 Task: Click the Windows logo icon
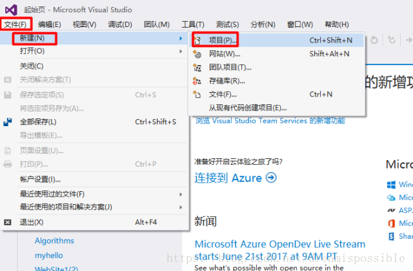pyautogui.click(x=391, y=185)
